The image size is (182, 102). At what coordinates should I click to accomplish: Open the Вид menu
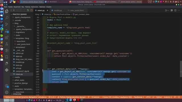(x=23, y=7)
